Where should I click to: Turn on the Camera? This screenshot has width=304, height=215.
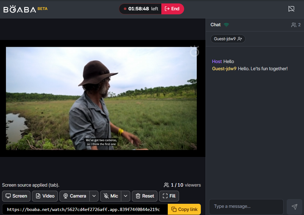[x=75, y=196]
